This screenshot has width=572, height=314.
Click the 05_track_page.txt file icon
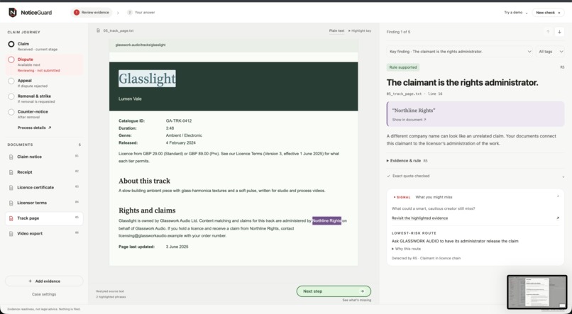click(98, 30)
